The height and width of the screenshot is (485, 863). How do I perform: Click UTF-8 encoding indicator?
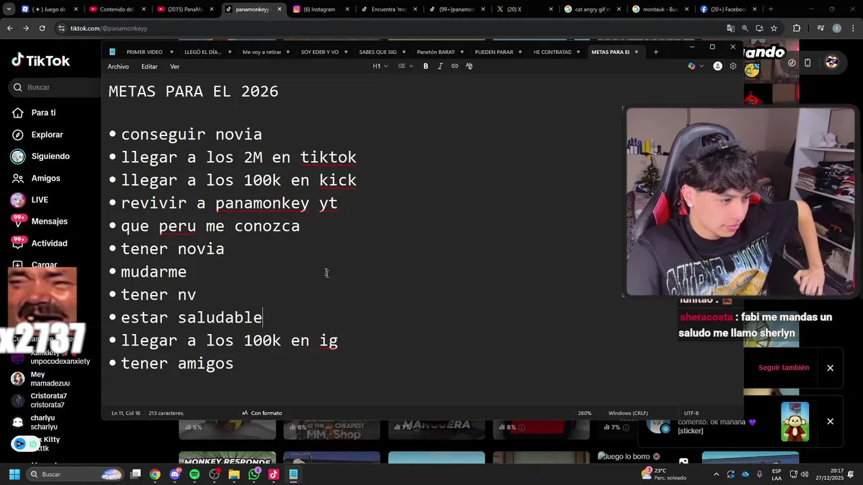691,413
